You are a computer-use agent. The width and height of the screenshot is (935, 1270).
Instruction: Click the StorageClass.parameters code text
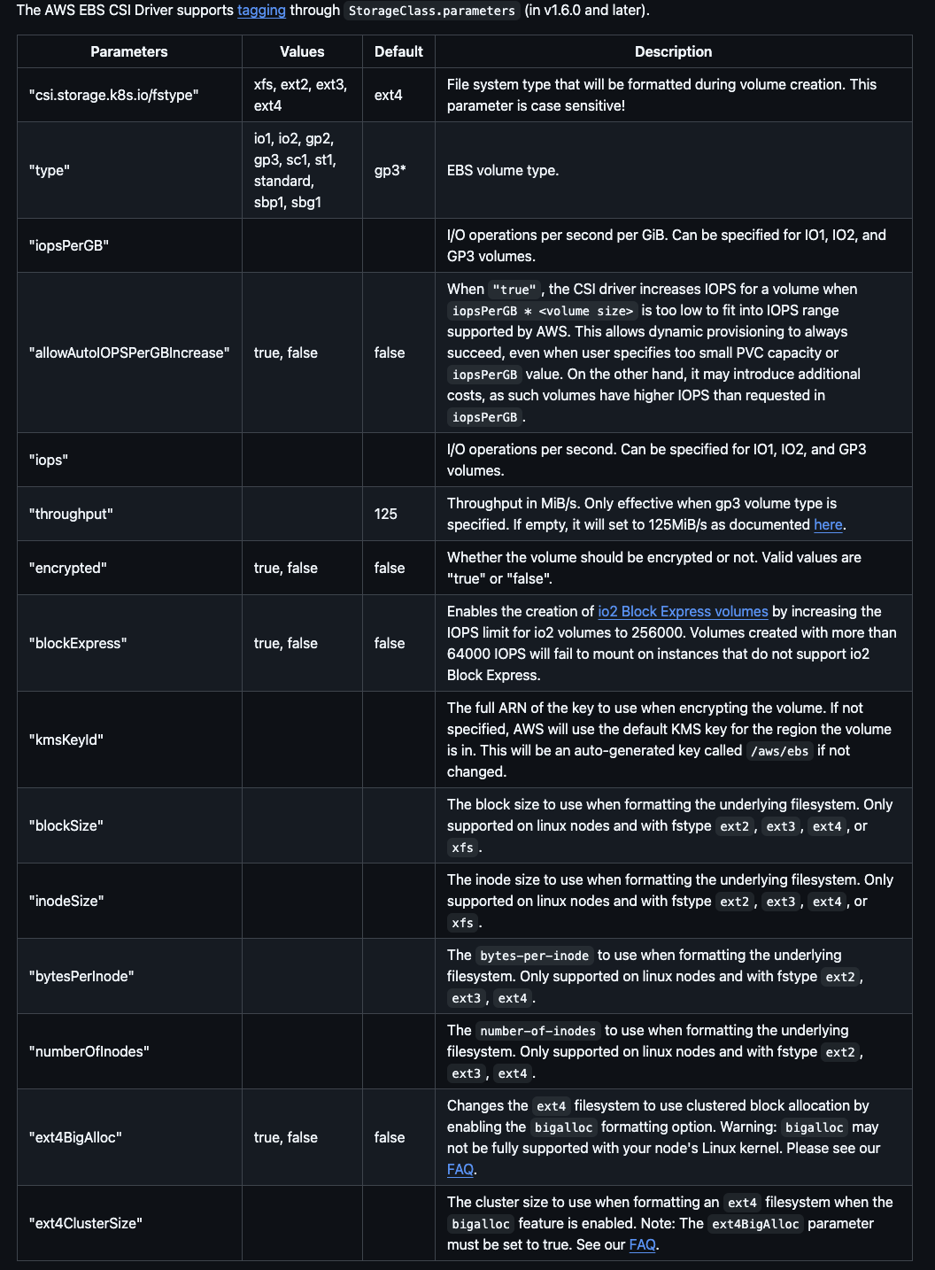[431, 11]
